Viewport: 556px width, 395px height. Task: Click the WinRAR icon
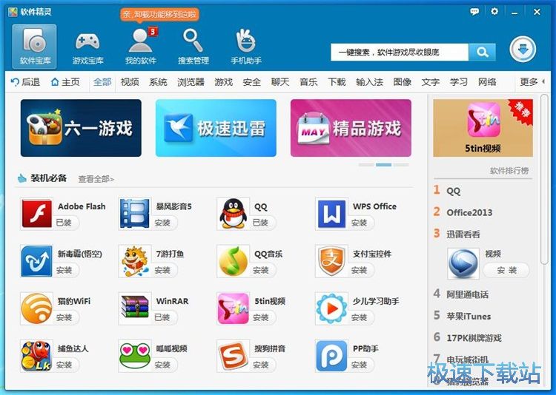(134, 308)
